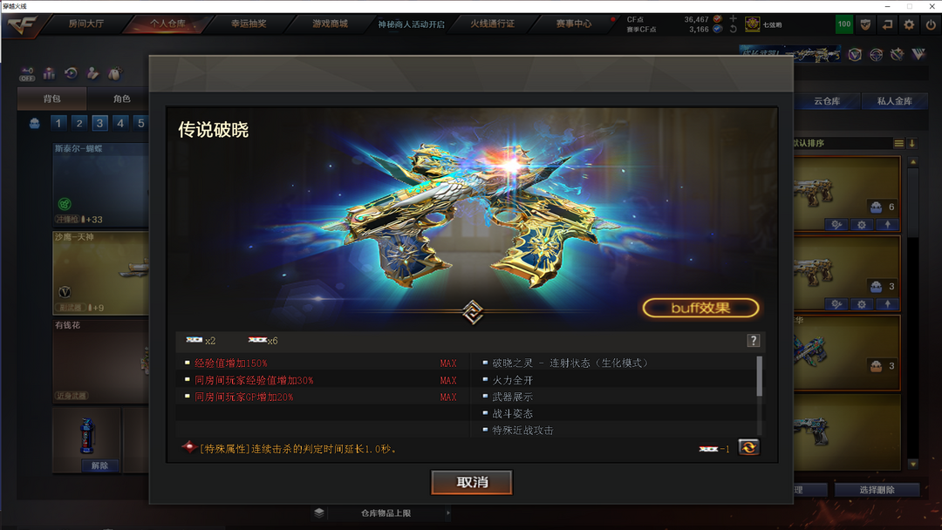Open the default sort order dropdown list
This screenshot has height=530, width=942.
point(898,144)
